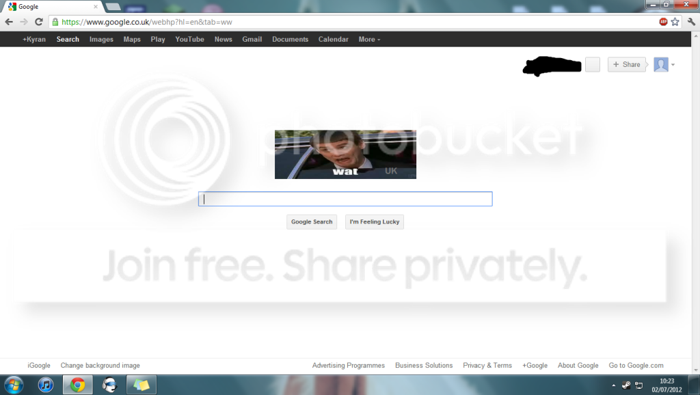Click Change background image link
The height and width of the screenshot is (395, 700).
point(100,366)
